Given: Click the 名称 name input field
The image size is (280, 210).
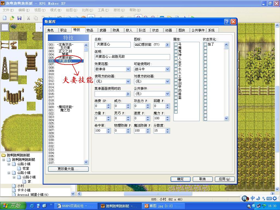Looking at the screenshot, I should [112, 45].
